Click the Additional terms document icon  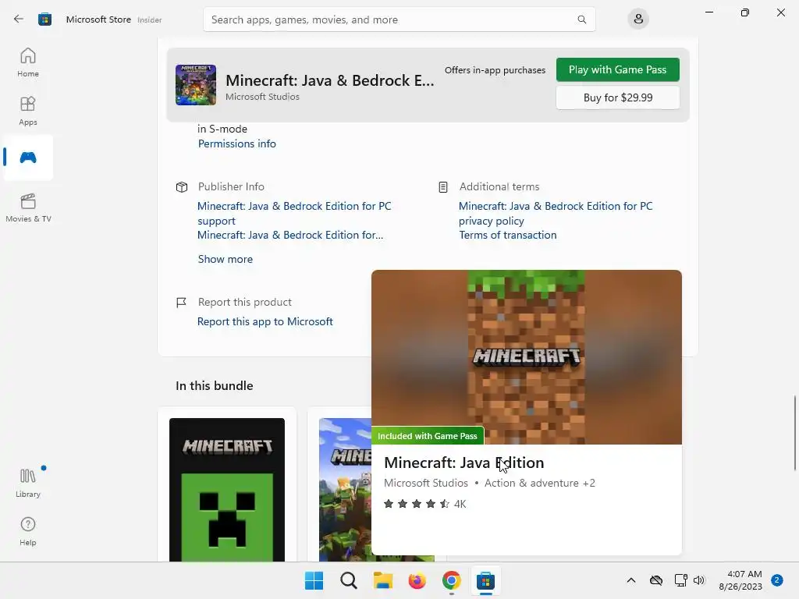(443, 187)
